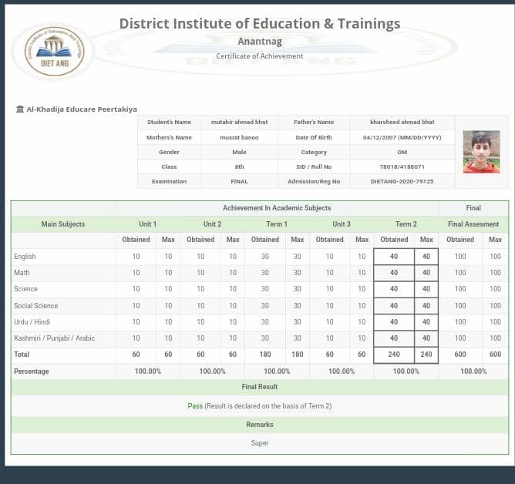Click the DIET ANG institute logo
515x484 pixels.
click(x=55, y=51)
